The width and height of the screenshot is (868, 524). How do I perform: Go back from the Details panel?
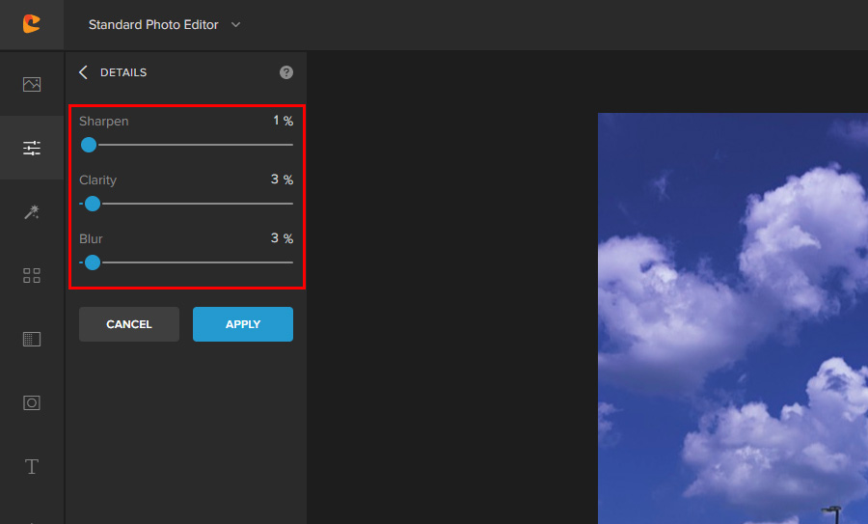83,72
